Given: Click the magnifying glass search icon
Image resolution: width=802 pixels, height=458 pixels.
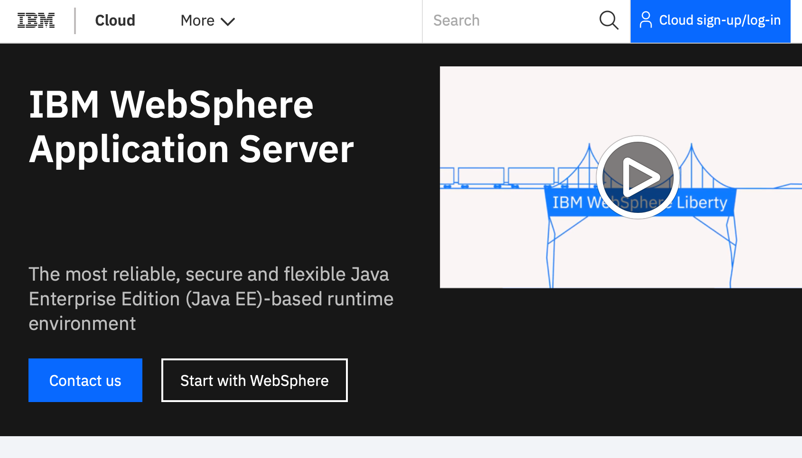Looking at the screenshot, I should [609, 20].
